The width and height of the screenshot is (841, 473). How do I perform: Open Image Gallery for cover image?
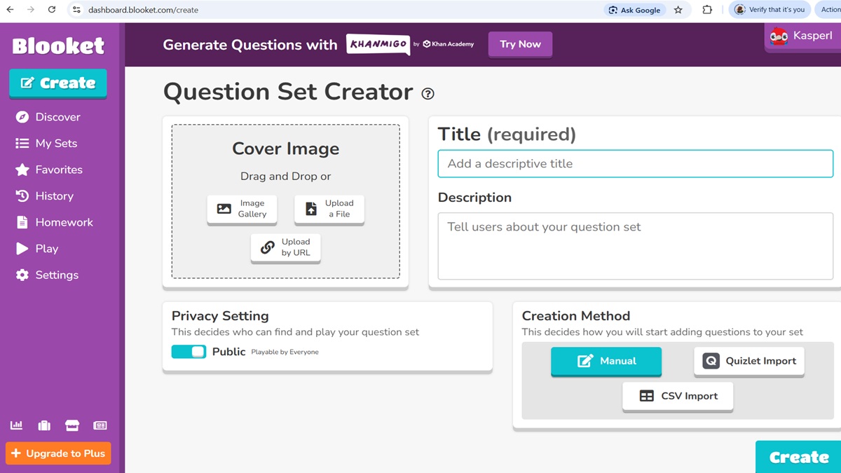[x=242, y=209]
